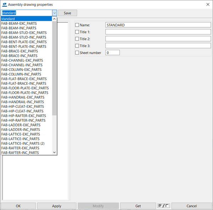Enable the Name checkbox

pyautogui.click(x=77, y=25)
